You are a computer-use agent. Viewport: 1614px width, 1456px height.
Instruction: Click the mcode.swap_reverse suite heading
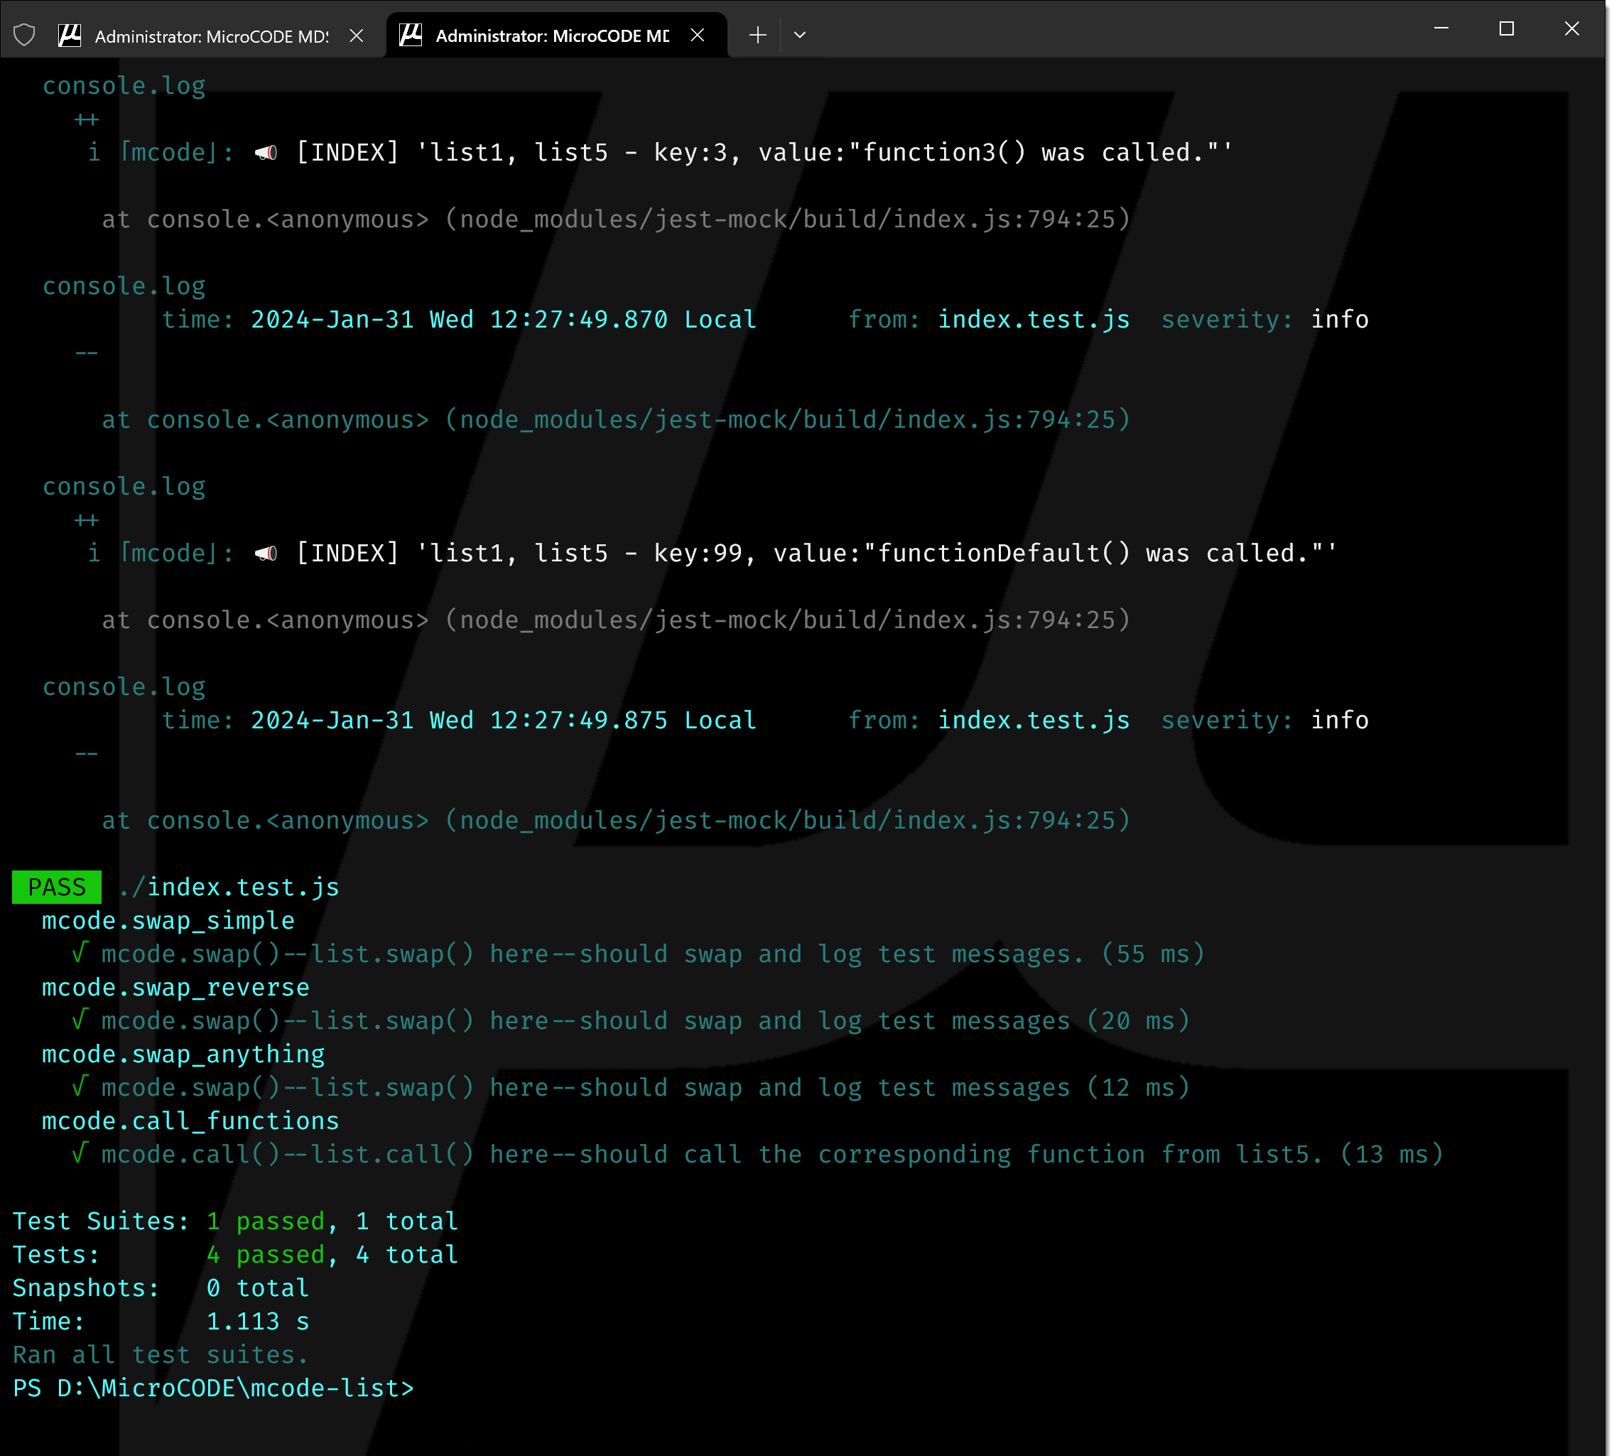point(175,987)
